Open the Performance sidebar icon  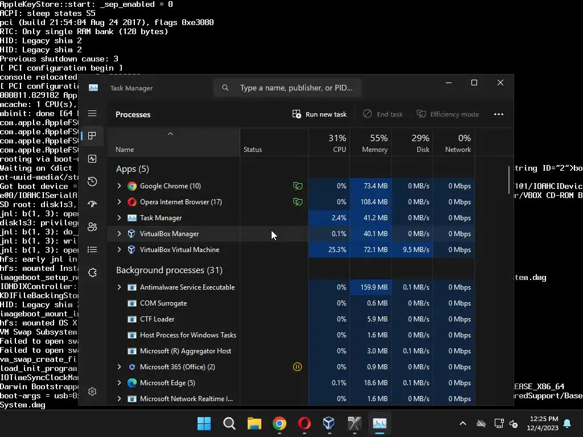(x=92, y=159)
